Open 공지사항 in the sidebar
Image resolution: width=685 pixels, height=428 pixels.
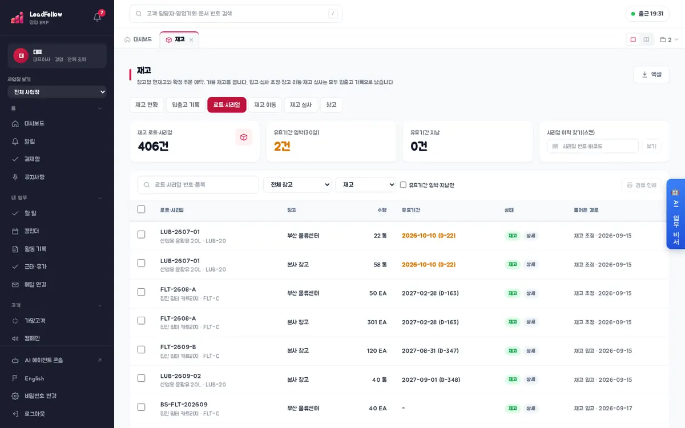pos(57,177)
